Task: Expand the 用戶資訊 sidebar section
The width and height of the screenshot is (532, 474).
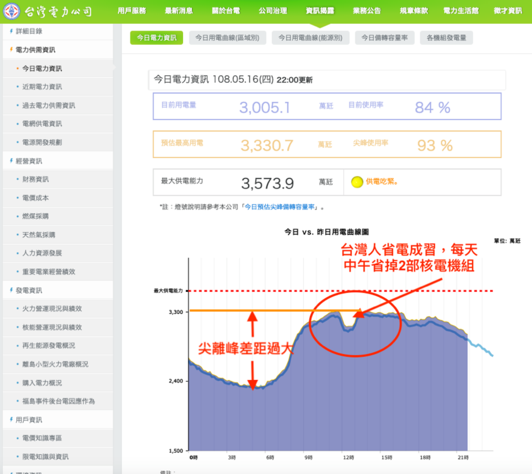Action: click(x=29, y=420)
